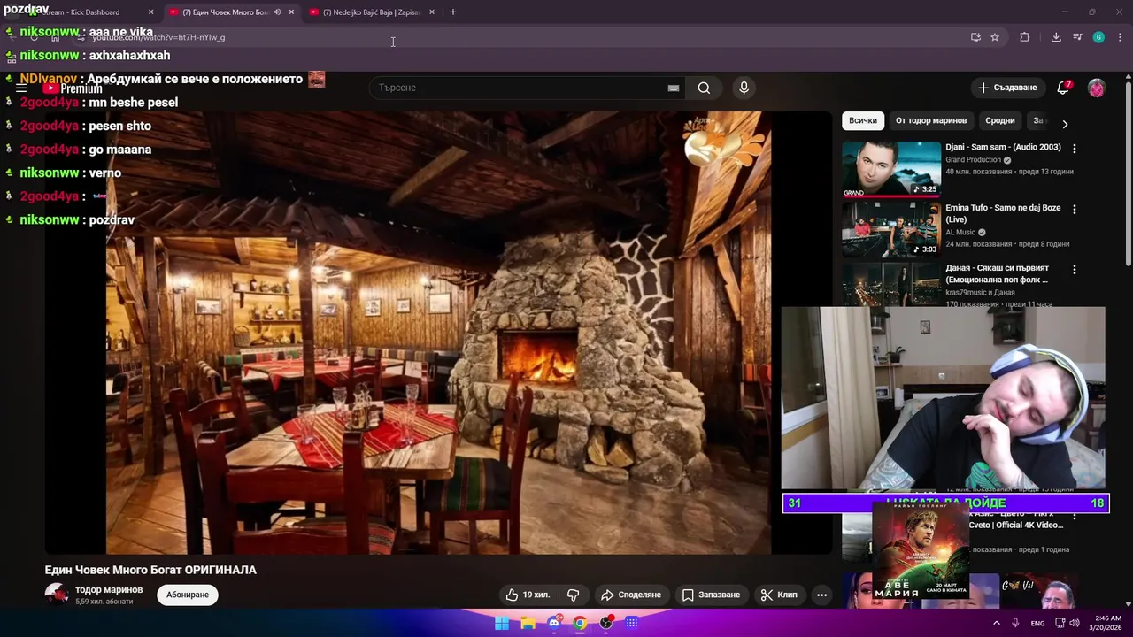The height and width of the screenshot is (637, 1133).
Task: Click the Абониране subscribe button
Action: point(188,595)
